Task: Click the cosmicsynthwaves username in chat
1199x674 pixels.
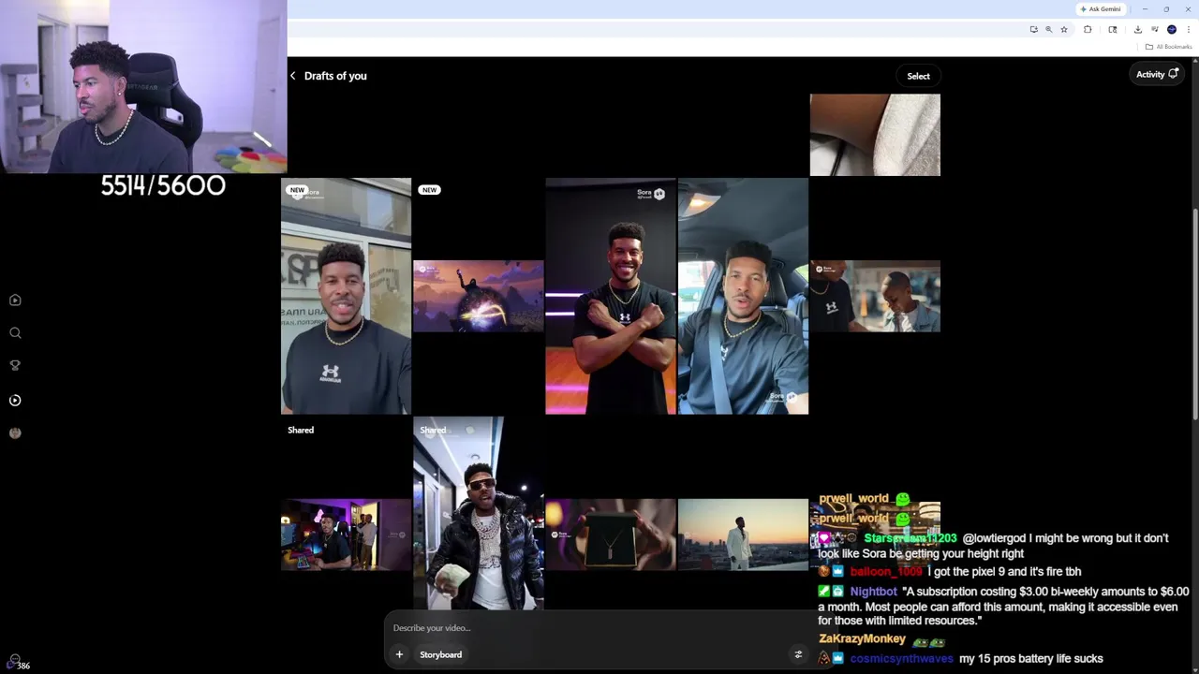Action: pyautogui.click(x=901, y=659)
